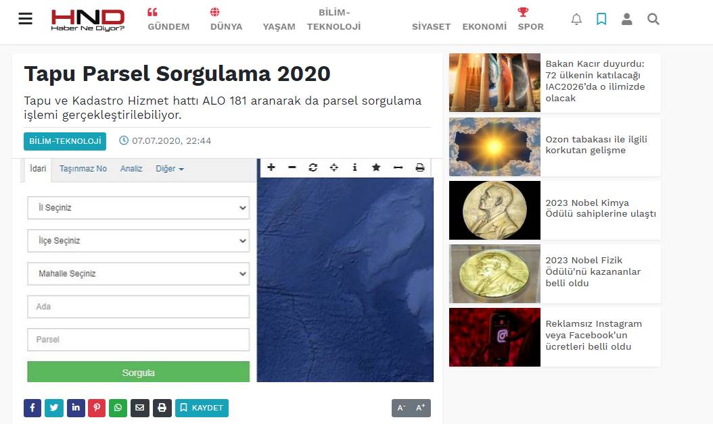Expand the İl Seçiniz dropdown
Viewport: 713px width, 424px height.
138,208
